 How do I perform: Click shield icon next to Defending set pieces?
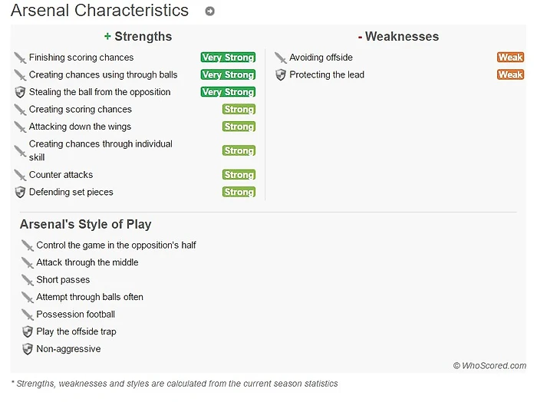(20, 193)
